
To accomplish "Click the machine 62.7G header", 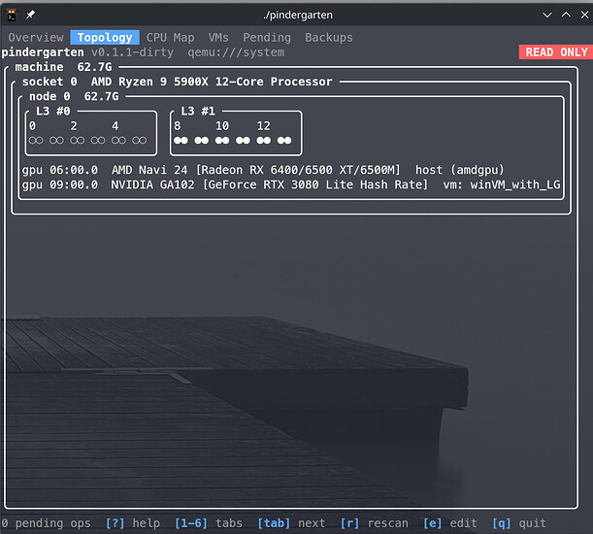I will [x=63, y=67].
